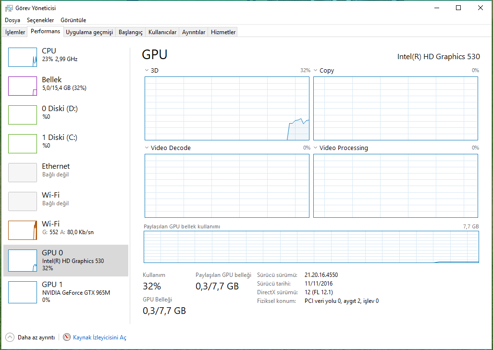Open the Dosya menu
Viewport: 493px width, 350px height.
[12, 20]
